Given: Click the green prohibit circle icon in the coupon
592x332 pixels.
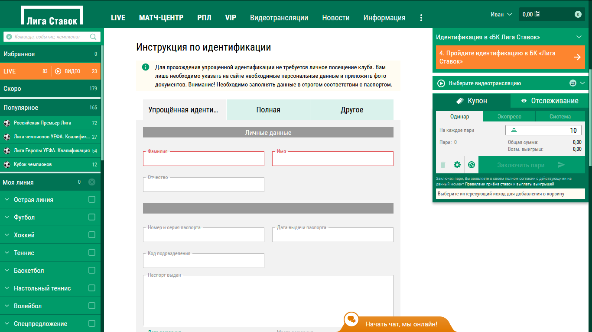Looking at the screenshot, I should click(472, 165).
